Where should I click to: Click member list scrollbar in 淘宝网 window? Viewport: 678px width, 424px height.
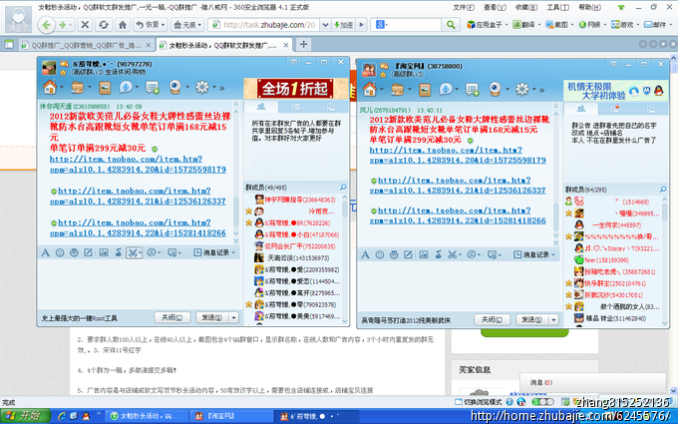(665, 259)
